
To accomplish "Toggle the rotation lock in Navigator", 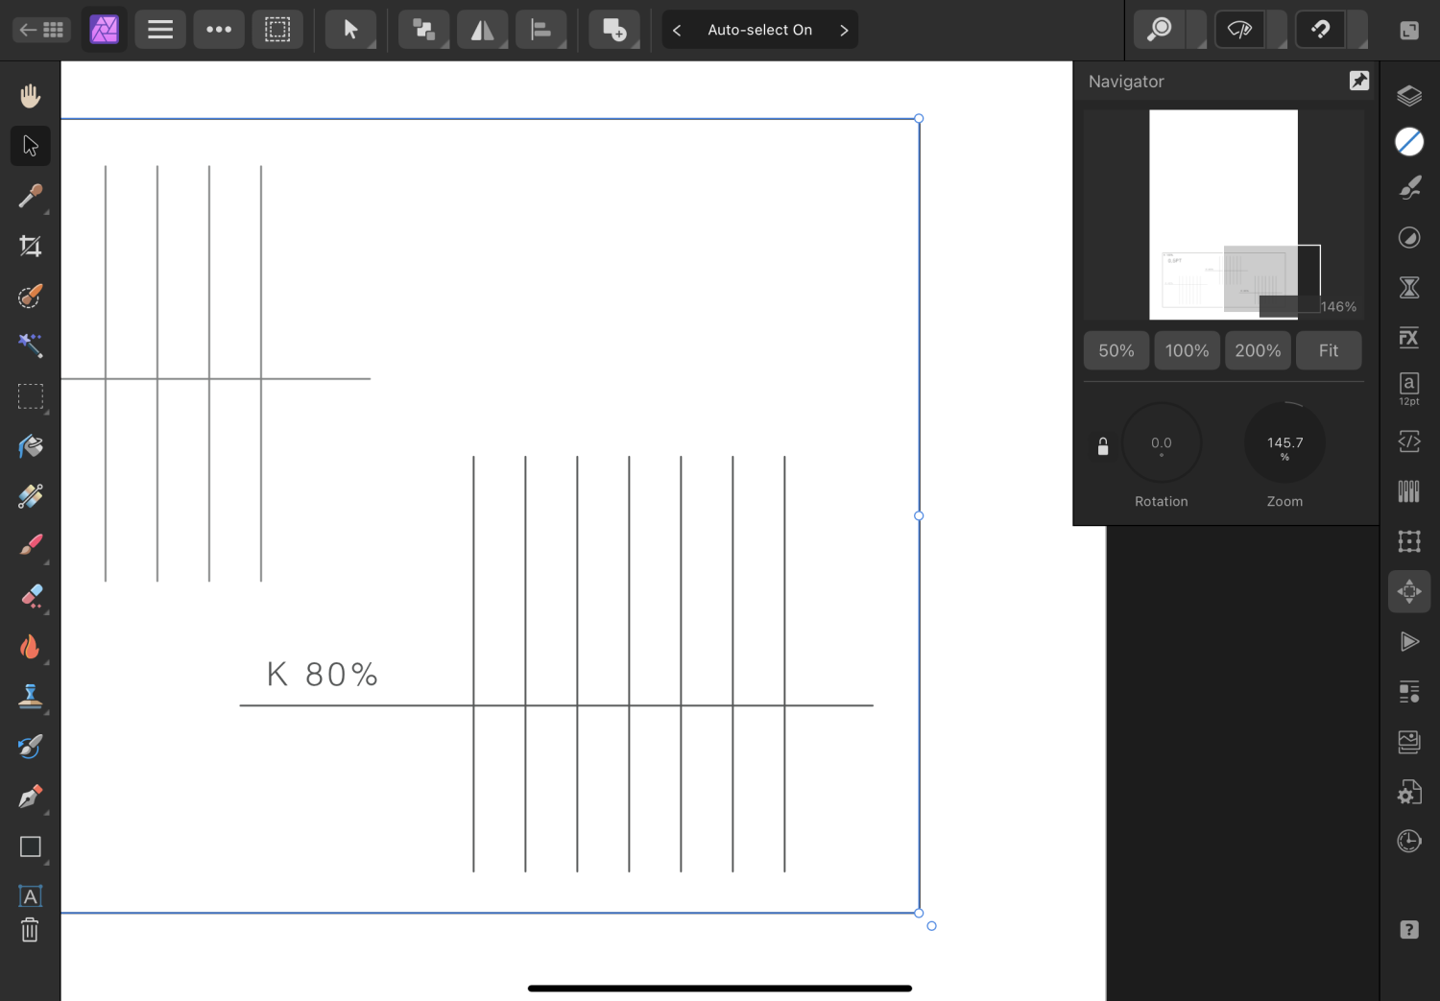I will [1102, 444].
